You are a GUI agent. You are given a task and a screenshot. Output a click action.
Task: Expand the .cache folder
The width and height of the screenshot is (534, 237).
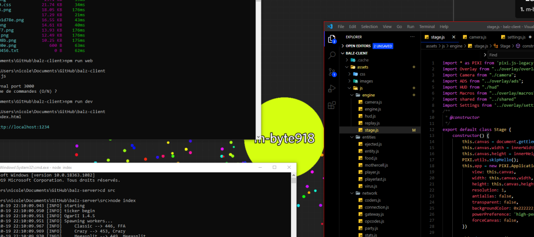(348, 60)
